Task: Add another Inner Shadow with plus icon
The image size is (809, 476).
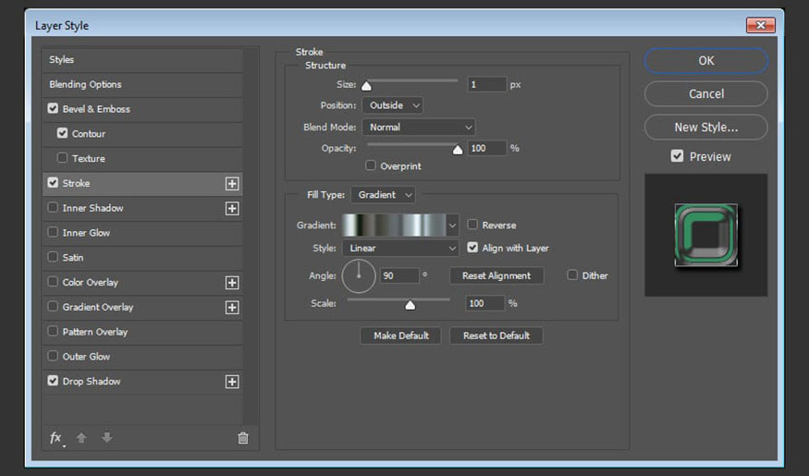Action: click(232, 208)
